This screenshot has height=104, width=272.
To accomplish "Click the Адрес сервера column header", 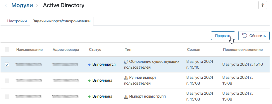I will (66, 50).
